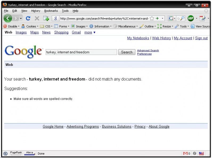213x158 pixels.
Task: Expand the address bar URL dropdown arrow
Action: pyautogui.click(x=162, y=18)
